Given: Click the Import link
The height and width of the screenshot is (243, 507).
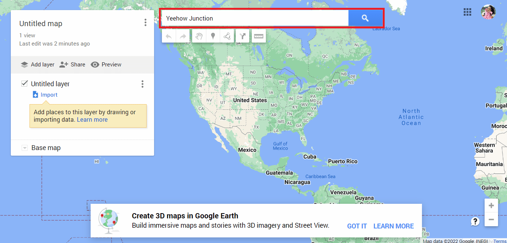Looking at the screenshot, I should click(49, 95).
